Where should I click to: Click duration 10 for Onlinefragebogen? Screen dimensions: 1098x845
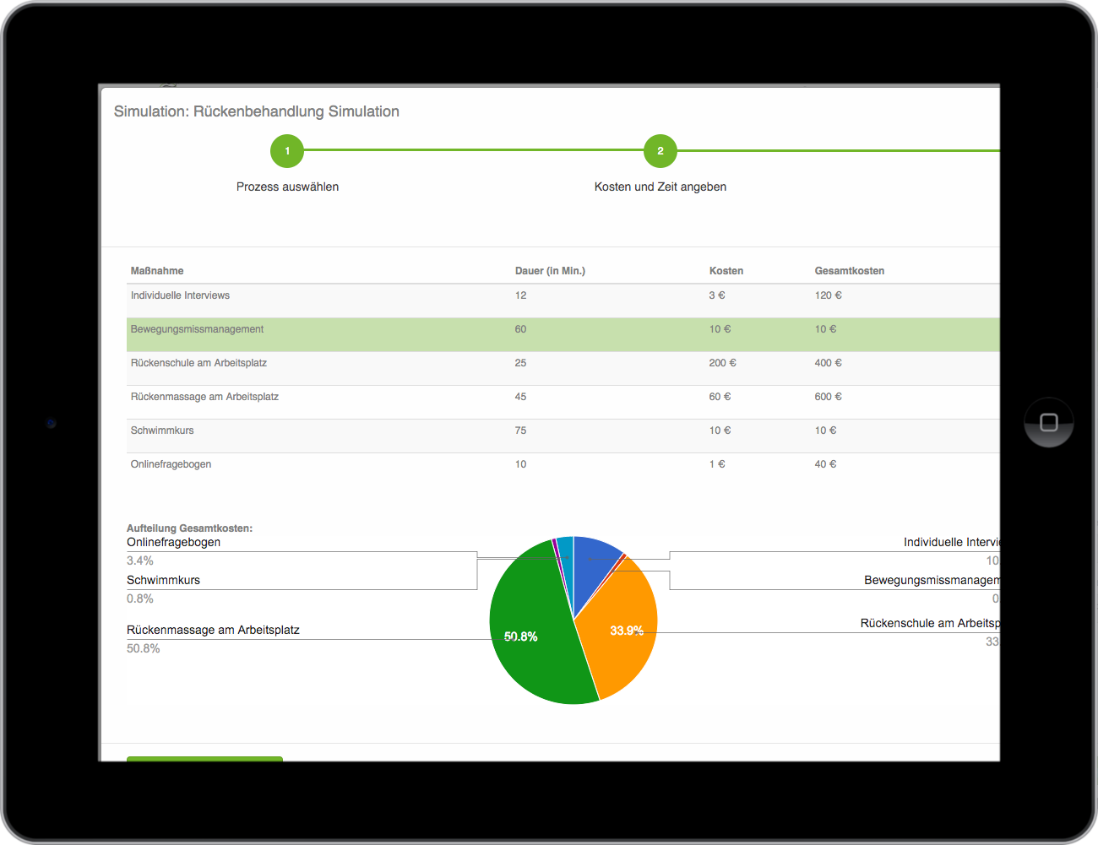[x=520, y=464]
